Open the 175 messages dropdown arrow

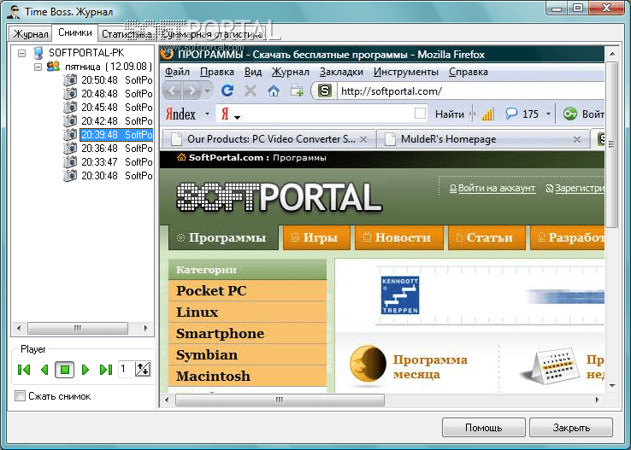point(548,114)
